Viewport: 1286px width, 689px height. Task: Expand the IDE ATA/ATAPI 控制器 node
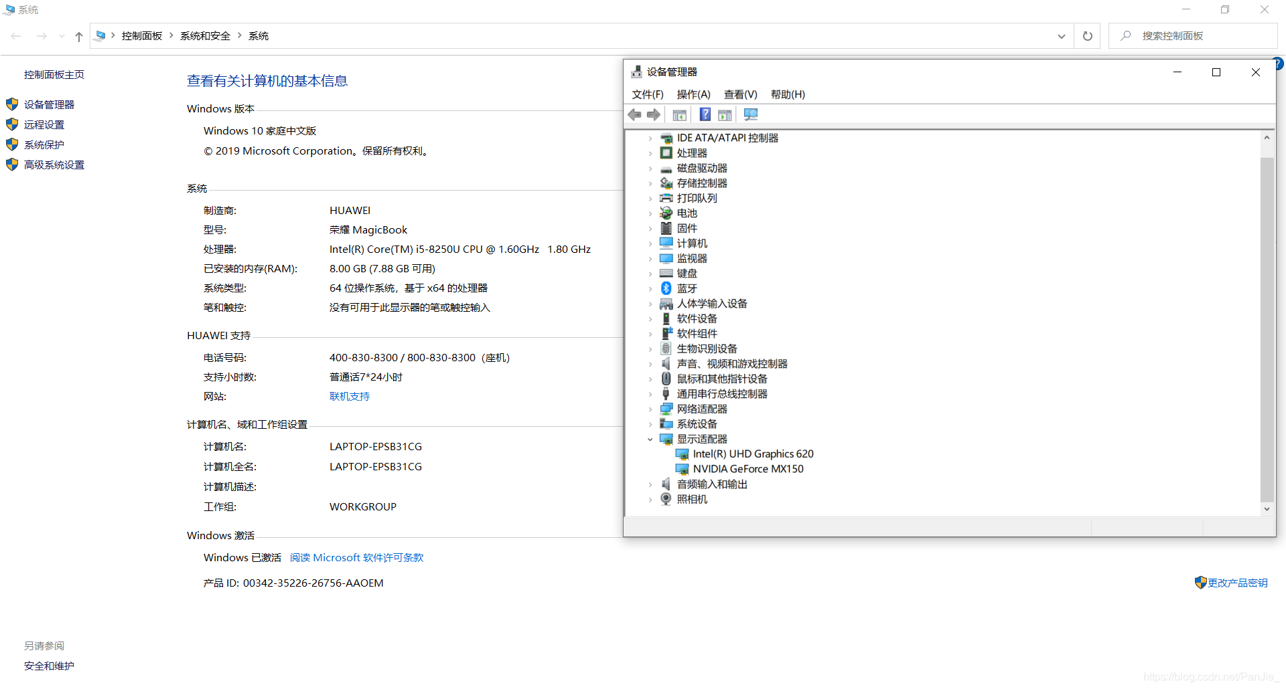tap(650, 138)
